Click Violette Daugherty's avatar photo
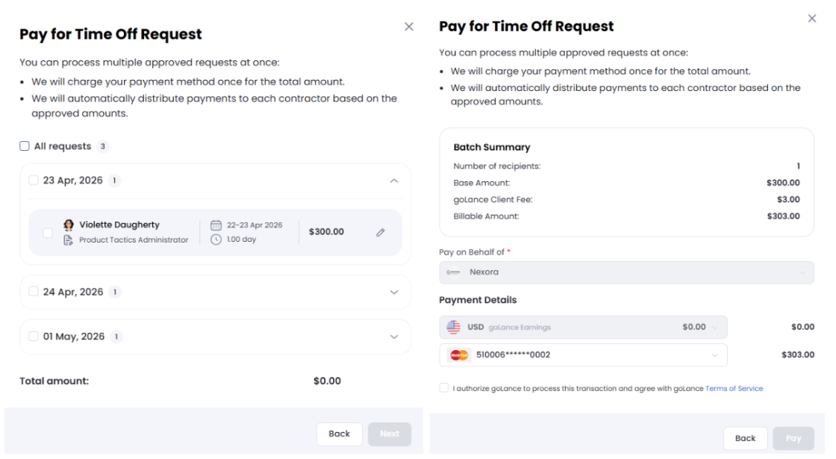 [x=69, y=225]
